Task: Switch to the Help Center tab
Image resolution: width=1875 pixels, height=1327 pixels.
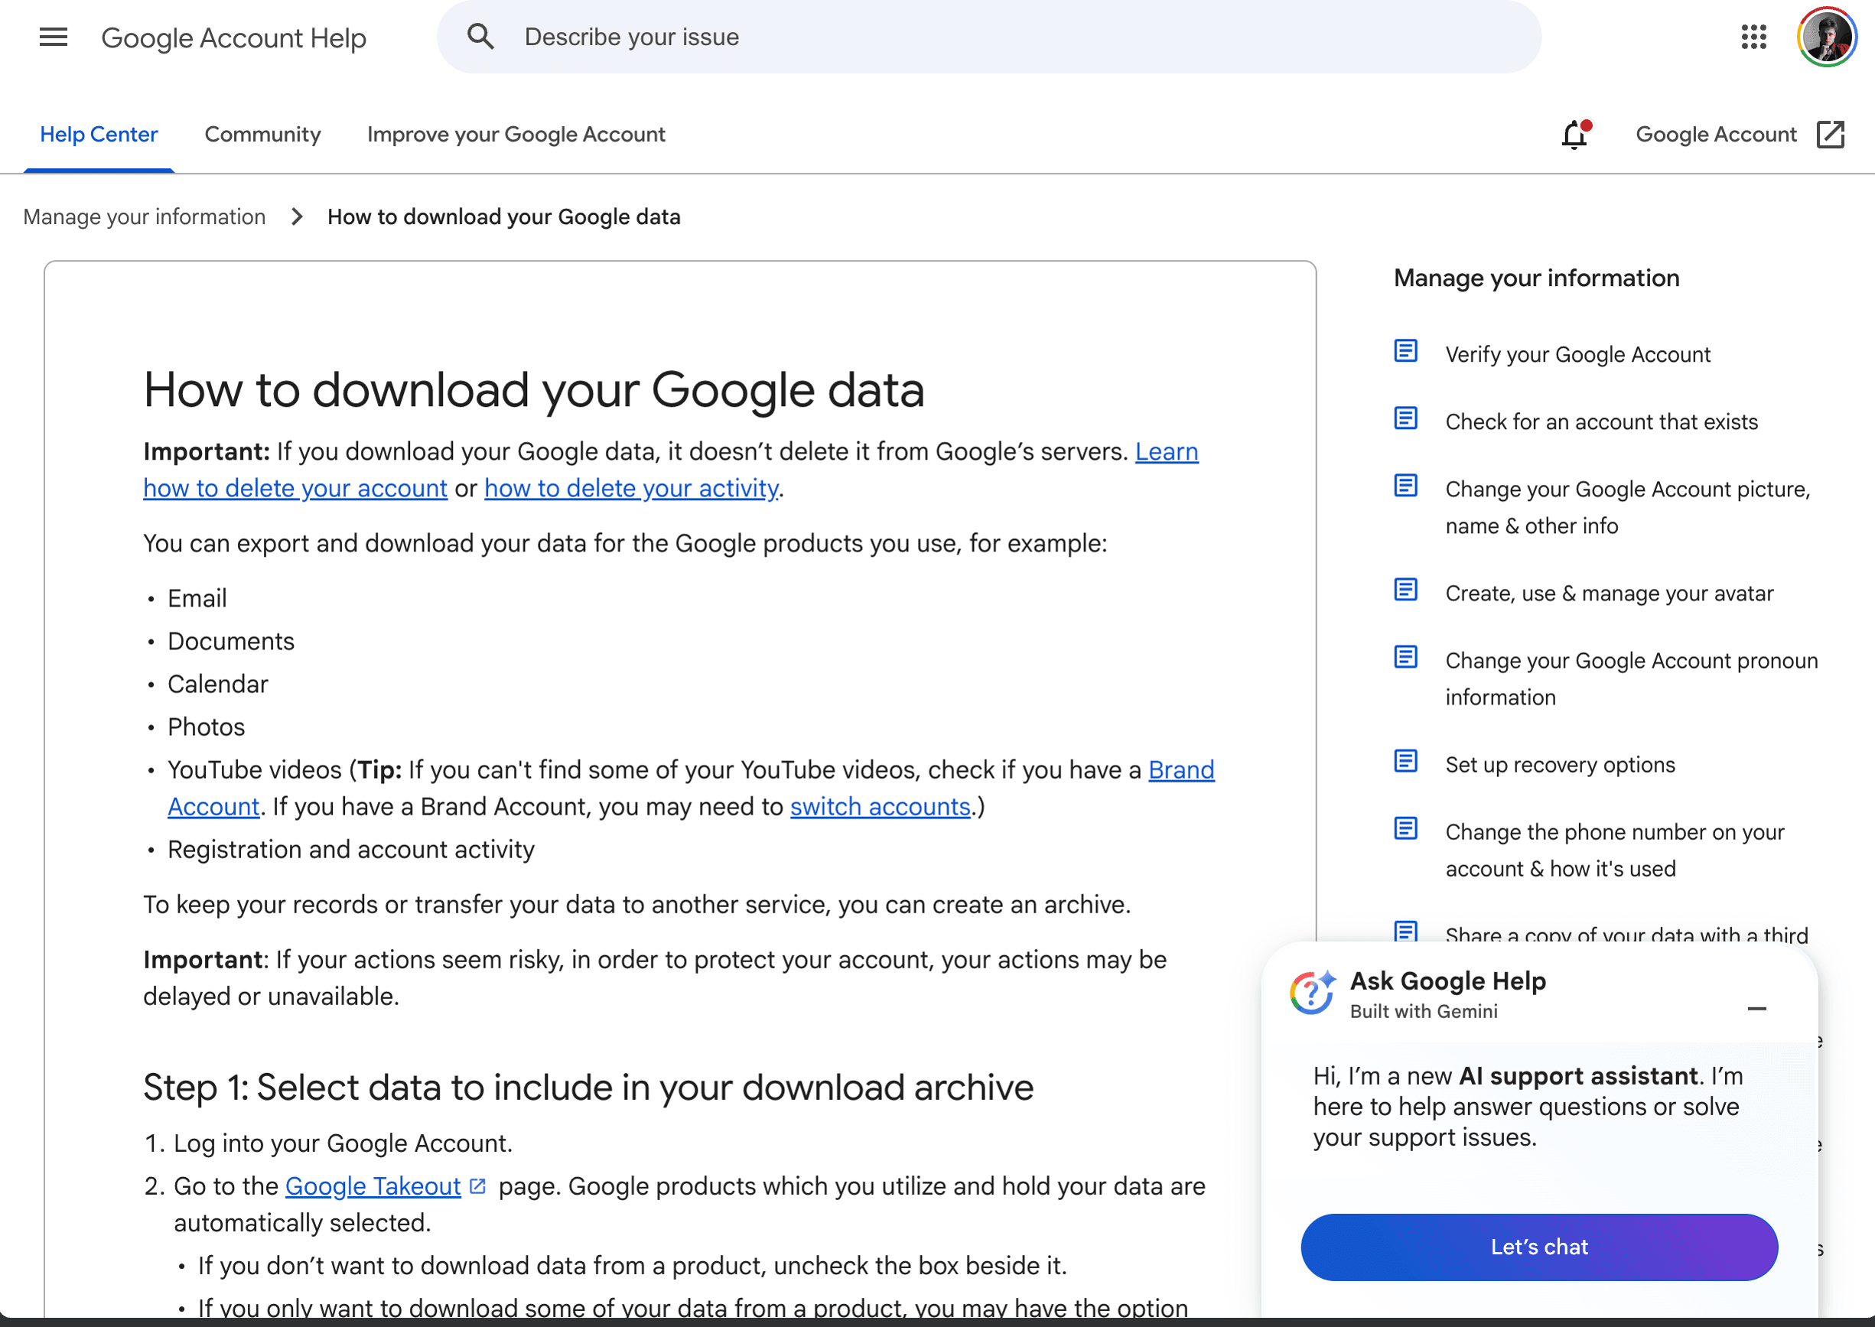Action: (x=99, y=134)
